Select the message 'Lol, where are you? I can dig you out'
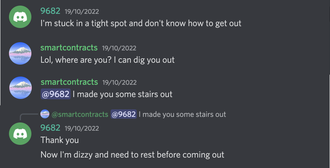This screenshot has height=168, width=330. point(107,60)
